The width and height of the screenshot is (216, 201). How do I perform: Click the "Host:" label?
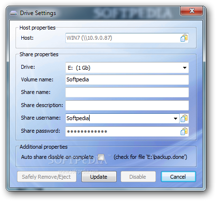pos(27,38)
